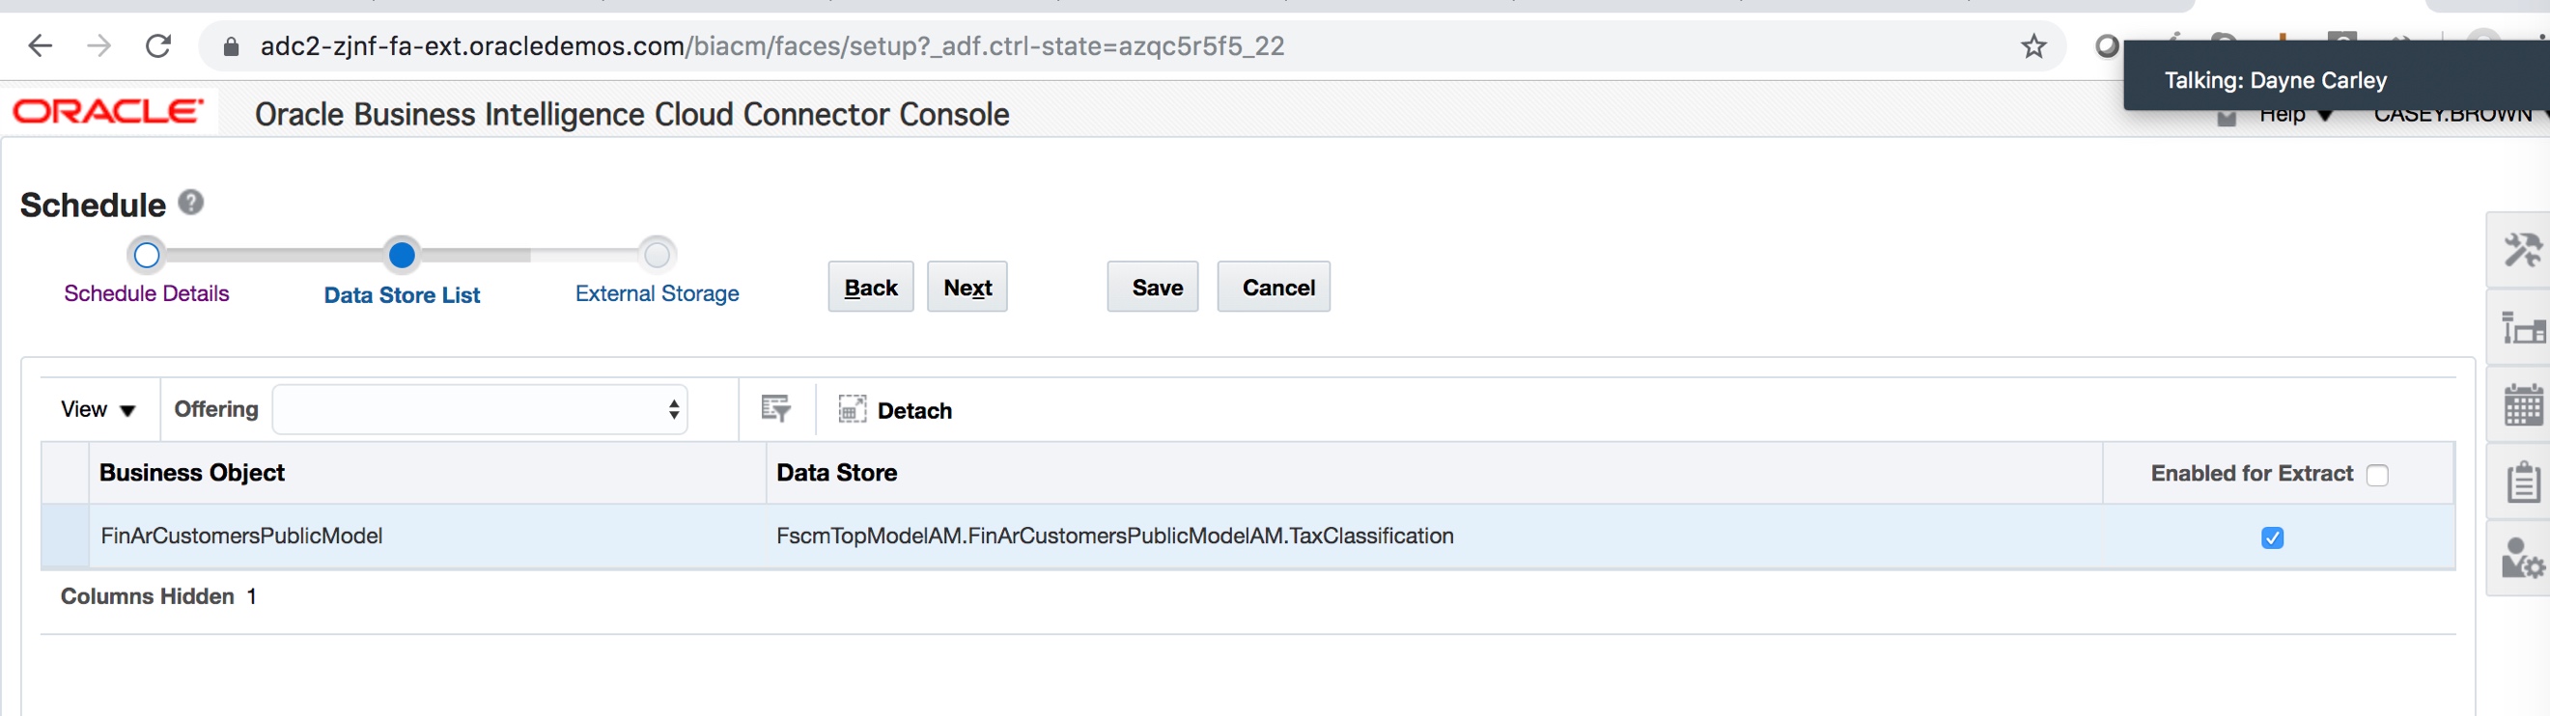Screen dimensions: 2550x716
Task: Open the clipboard icon in right sidebar
Action: point(2520,482)
